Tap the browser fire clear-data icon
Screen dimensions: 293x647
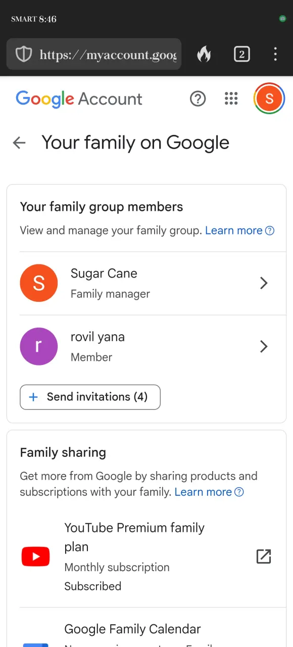click(204, 54)
